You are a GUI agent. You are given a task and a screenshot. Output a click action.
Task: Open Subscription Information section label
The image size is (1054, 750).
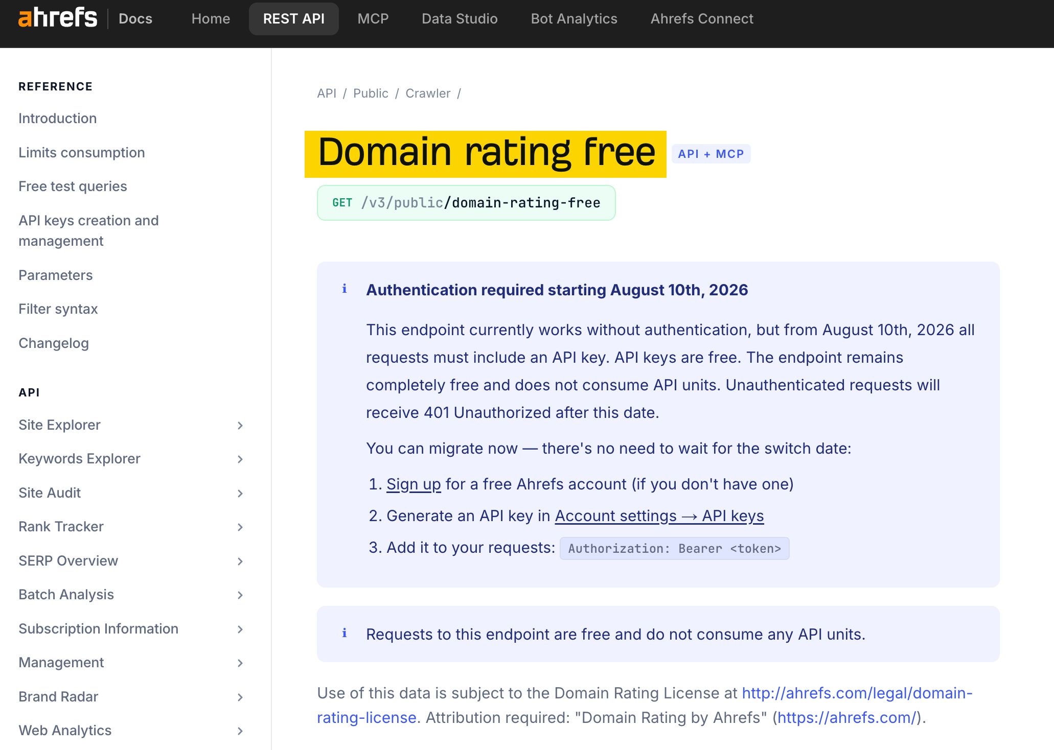98,629
